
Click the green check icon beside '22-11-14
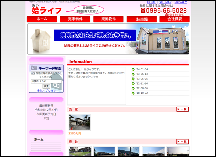tap(133, 84)
